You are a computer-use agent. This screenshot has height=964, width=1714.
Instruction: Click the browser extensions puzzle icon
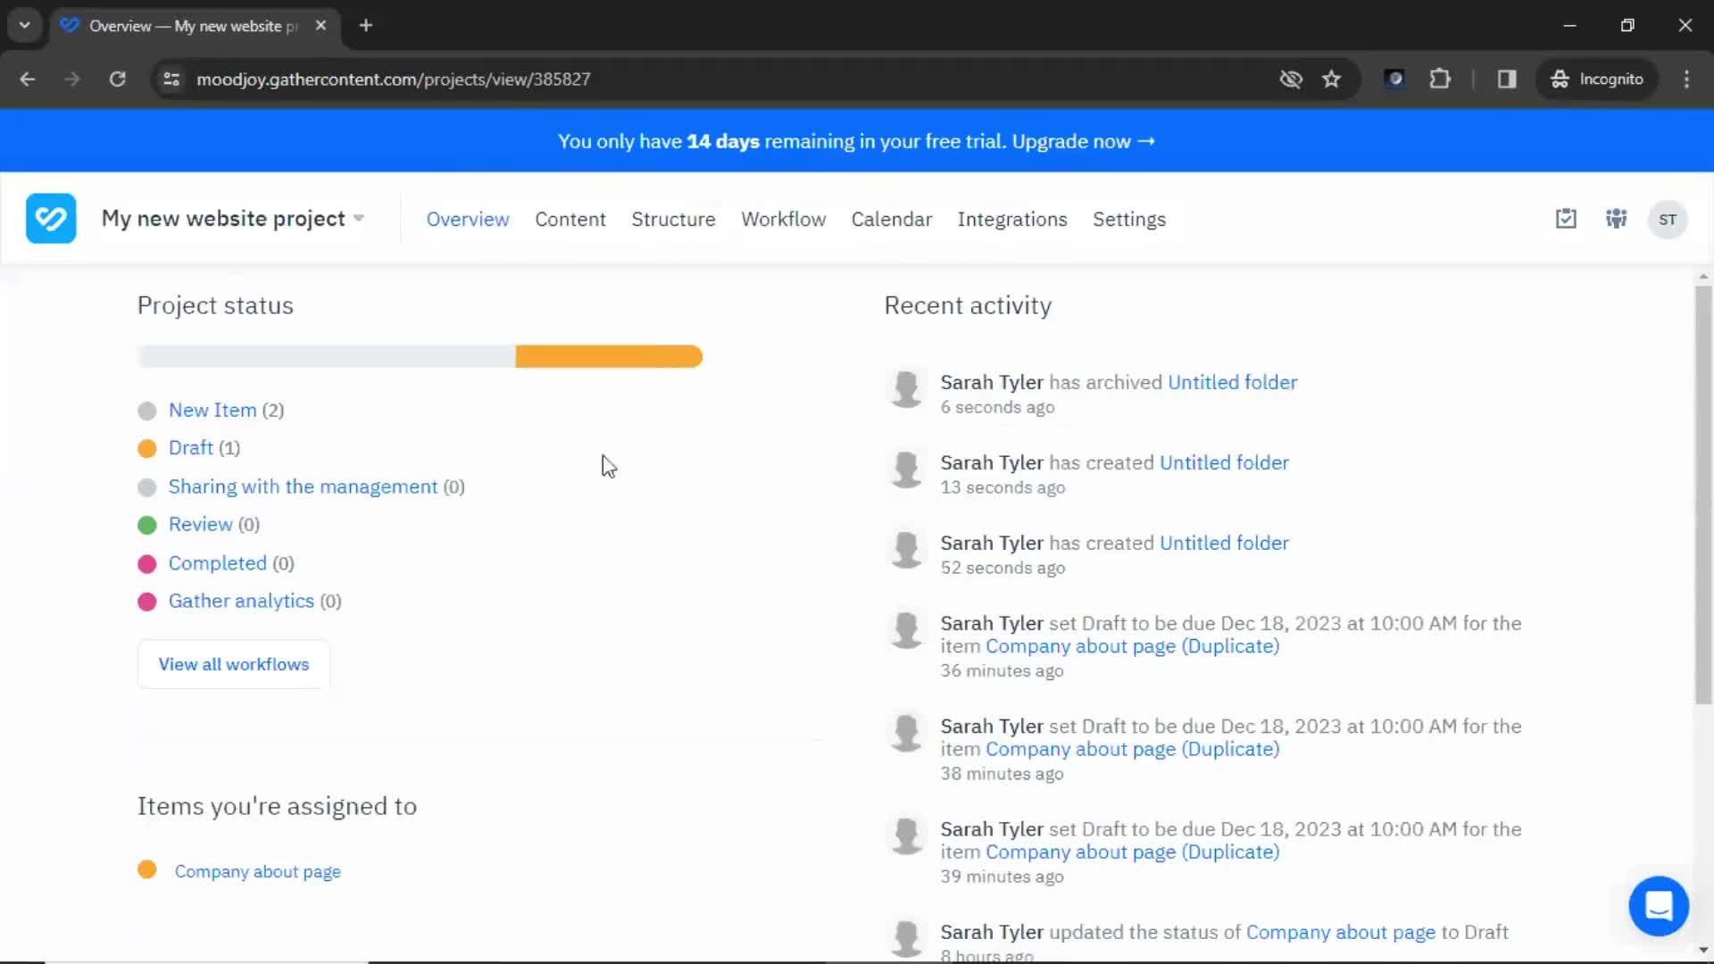pyautogui.click(x=1441, y=79)
